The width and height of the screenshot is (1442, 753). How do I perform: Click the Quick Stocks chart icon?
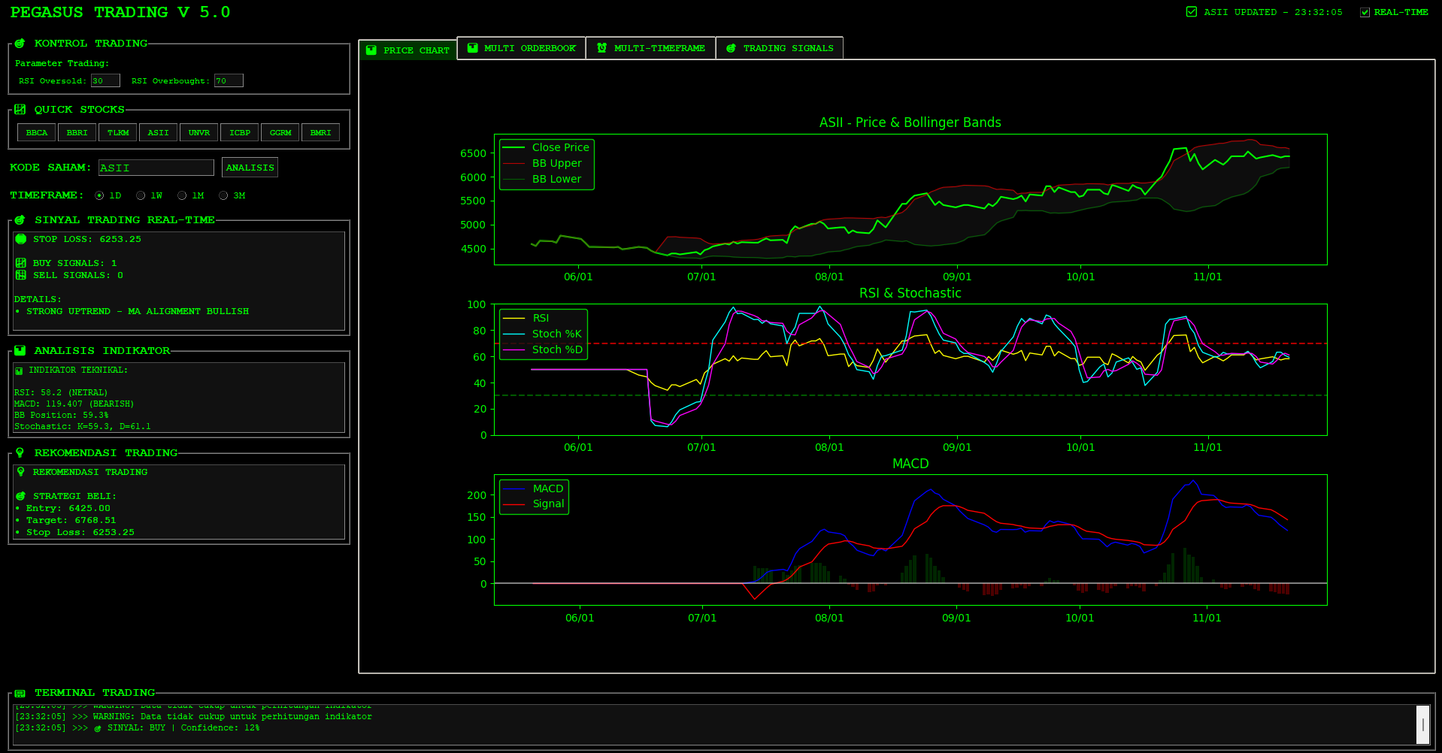[20, 110]
